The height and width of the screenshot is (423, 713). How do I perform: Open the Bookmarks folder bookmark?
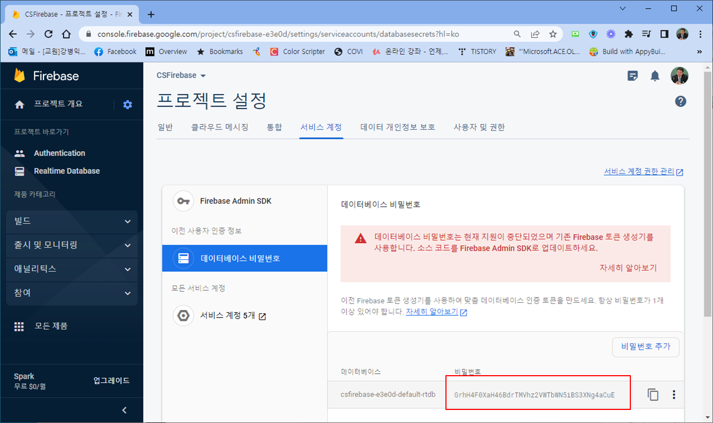[220, 52]
